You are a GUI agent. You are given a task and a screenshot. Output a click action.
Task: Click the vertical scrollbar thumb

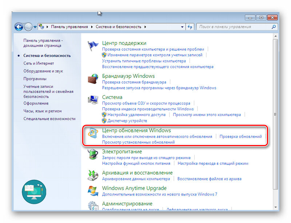point(275,114)
